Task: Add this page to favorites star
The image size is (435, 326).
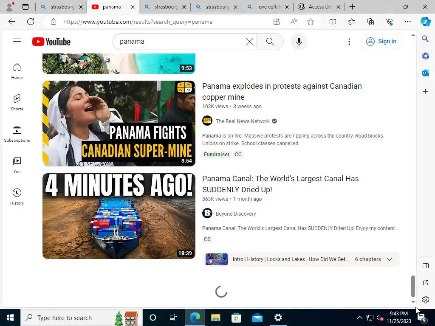Action: pos(311,22)
